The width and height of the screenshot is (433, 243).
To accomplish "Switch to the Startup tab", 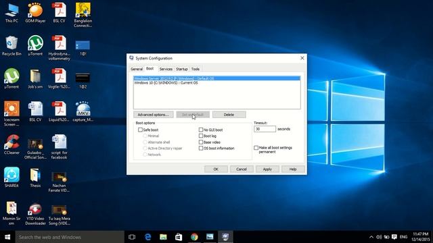I will (182, 69).
